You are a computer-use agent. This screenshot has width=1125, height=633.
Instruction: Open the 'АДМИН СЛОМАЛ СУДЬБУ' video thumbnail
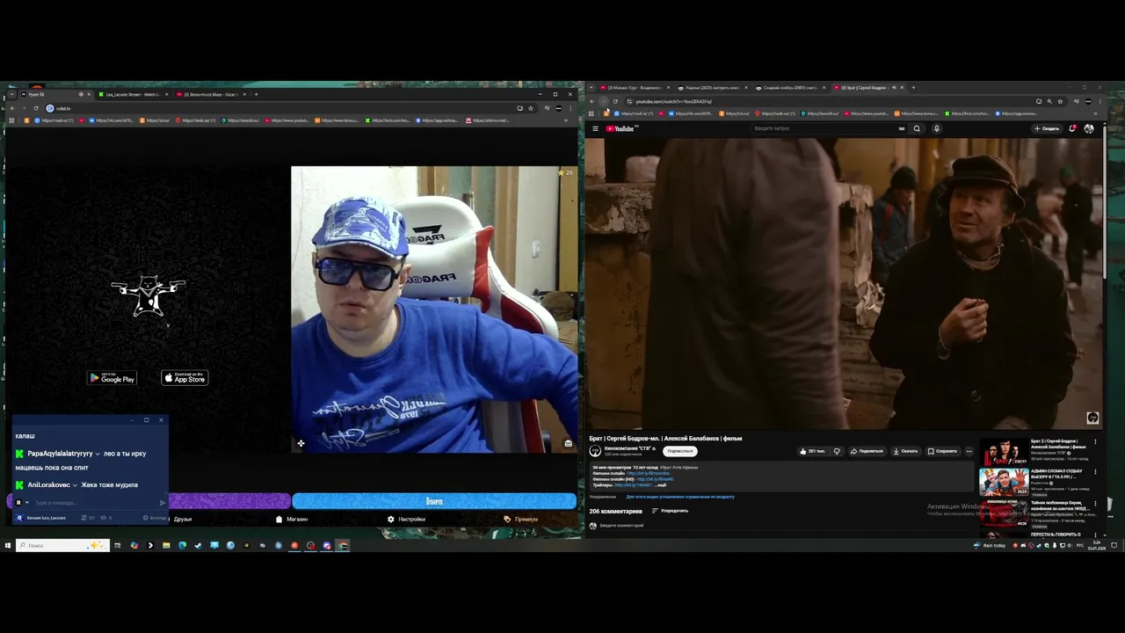click(x=1004, y=482)
